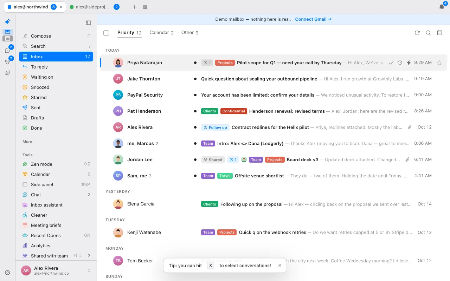Star the Priya Natarajan email

[439, 63]
